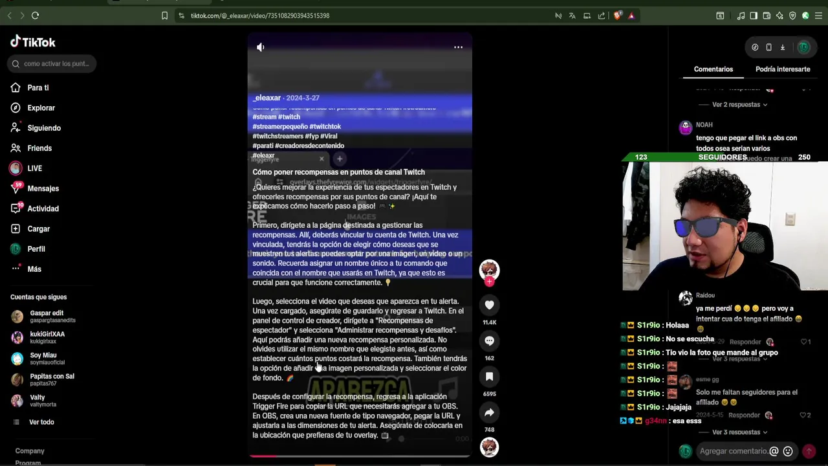Screen dimensions: 828x466
Task: Open the creator's avatar beside the video
Action: tap(489, 269)
